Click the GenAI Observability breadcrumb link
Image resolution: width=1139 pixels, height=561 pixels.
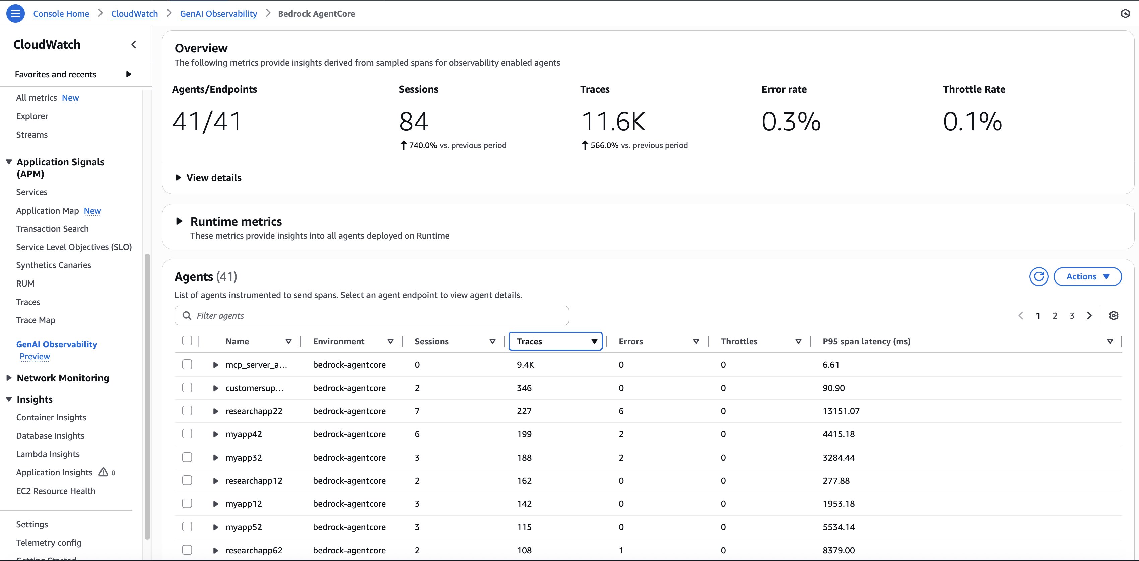218,14
